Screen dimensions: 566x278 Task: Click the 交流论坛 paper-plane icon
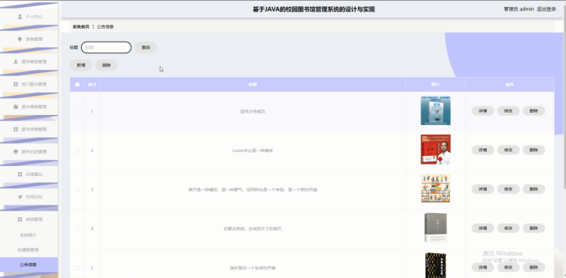[20, 197]
